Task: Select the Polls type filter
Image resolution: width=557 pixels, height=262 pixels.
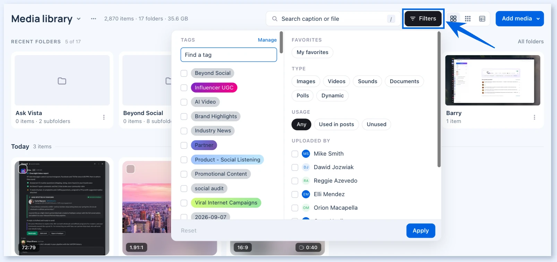Action: (x=303, y=96)
